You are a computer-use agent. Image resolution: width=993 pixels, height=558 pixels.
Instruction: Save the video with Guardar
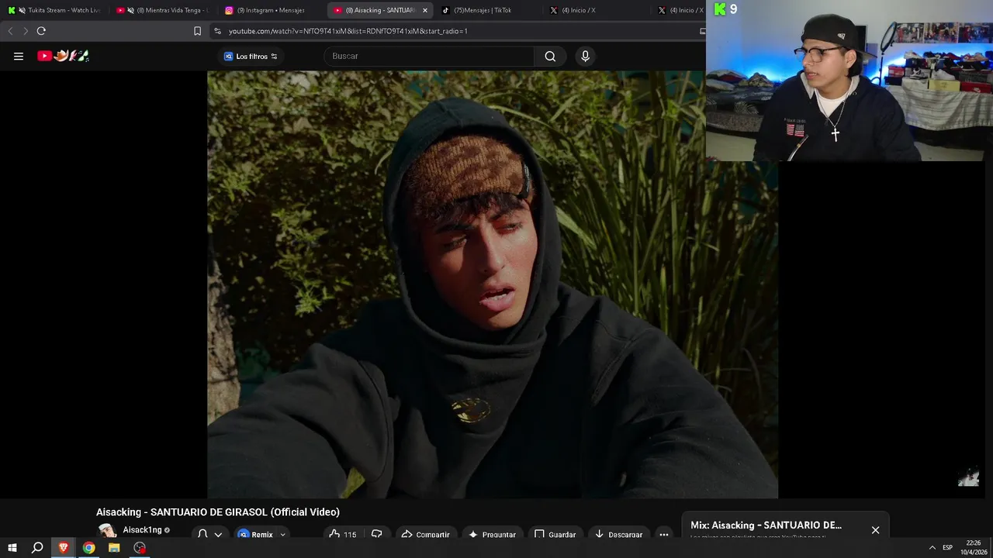(555, 534)
